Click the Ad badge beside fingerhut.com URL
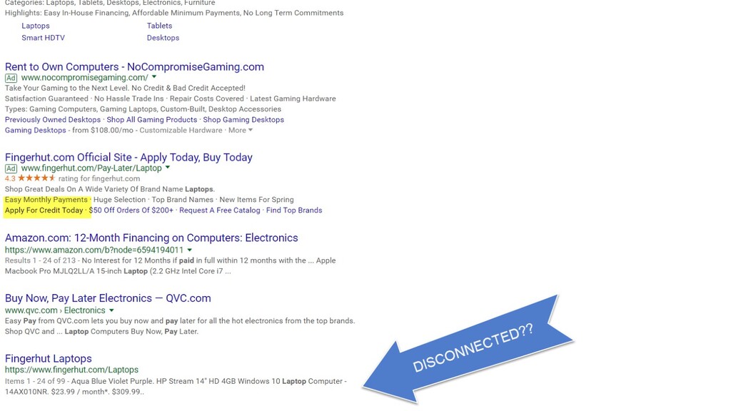Screen dimensions: 731x411 click(11, 168)
